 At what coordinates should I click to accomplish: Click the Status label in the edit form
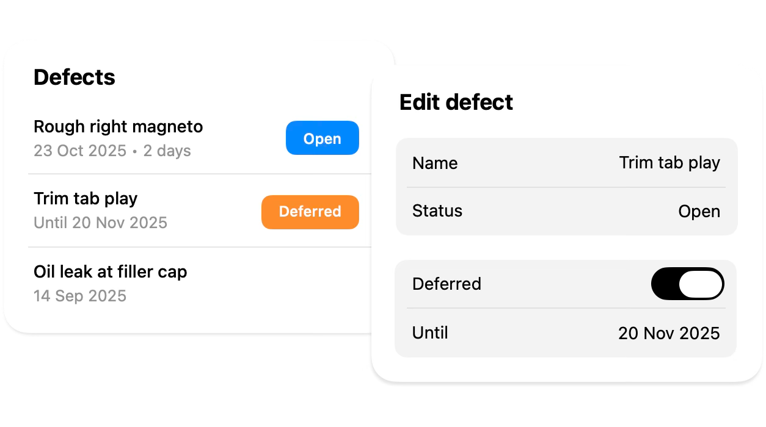pyautogui.click(x=437, y=211)
